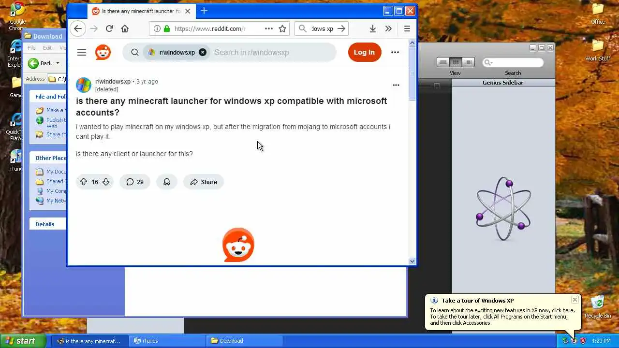
Task: Downvote the minecraft launcher post
Action: [106, 182]
